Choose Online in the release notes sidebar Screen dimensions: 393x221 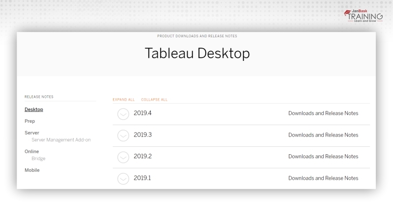click(x=32, y=152)
